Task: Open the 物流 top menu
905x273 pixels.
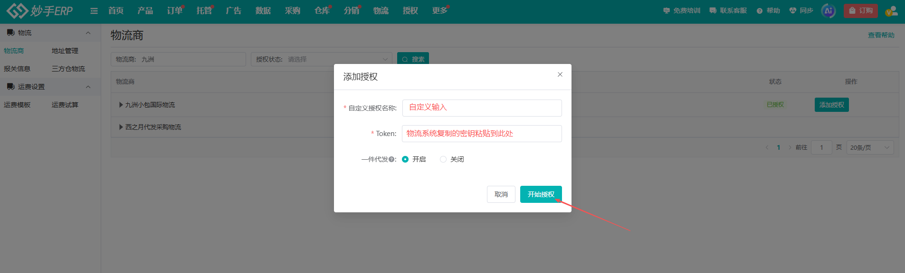Action: click(x=381, y=10)
